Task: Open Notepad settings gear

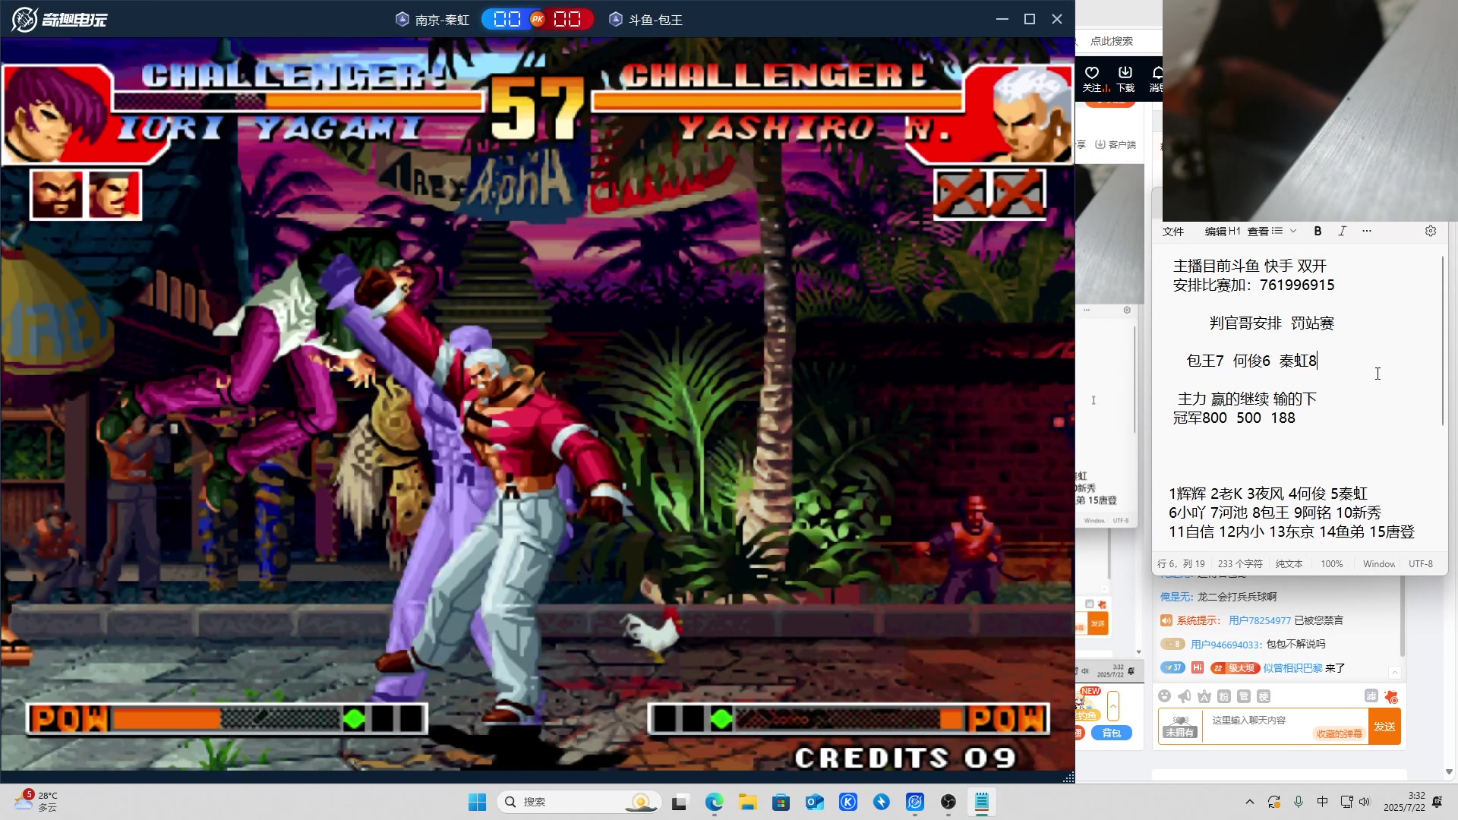Action: pyautogui.click(x=1431, y=231)
